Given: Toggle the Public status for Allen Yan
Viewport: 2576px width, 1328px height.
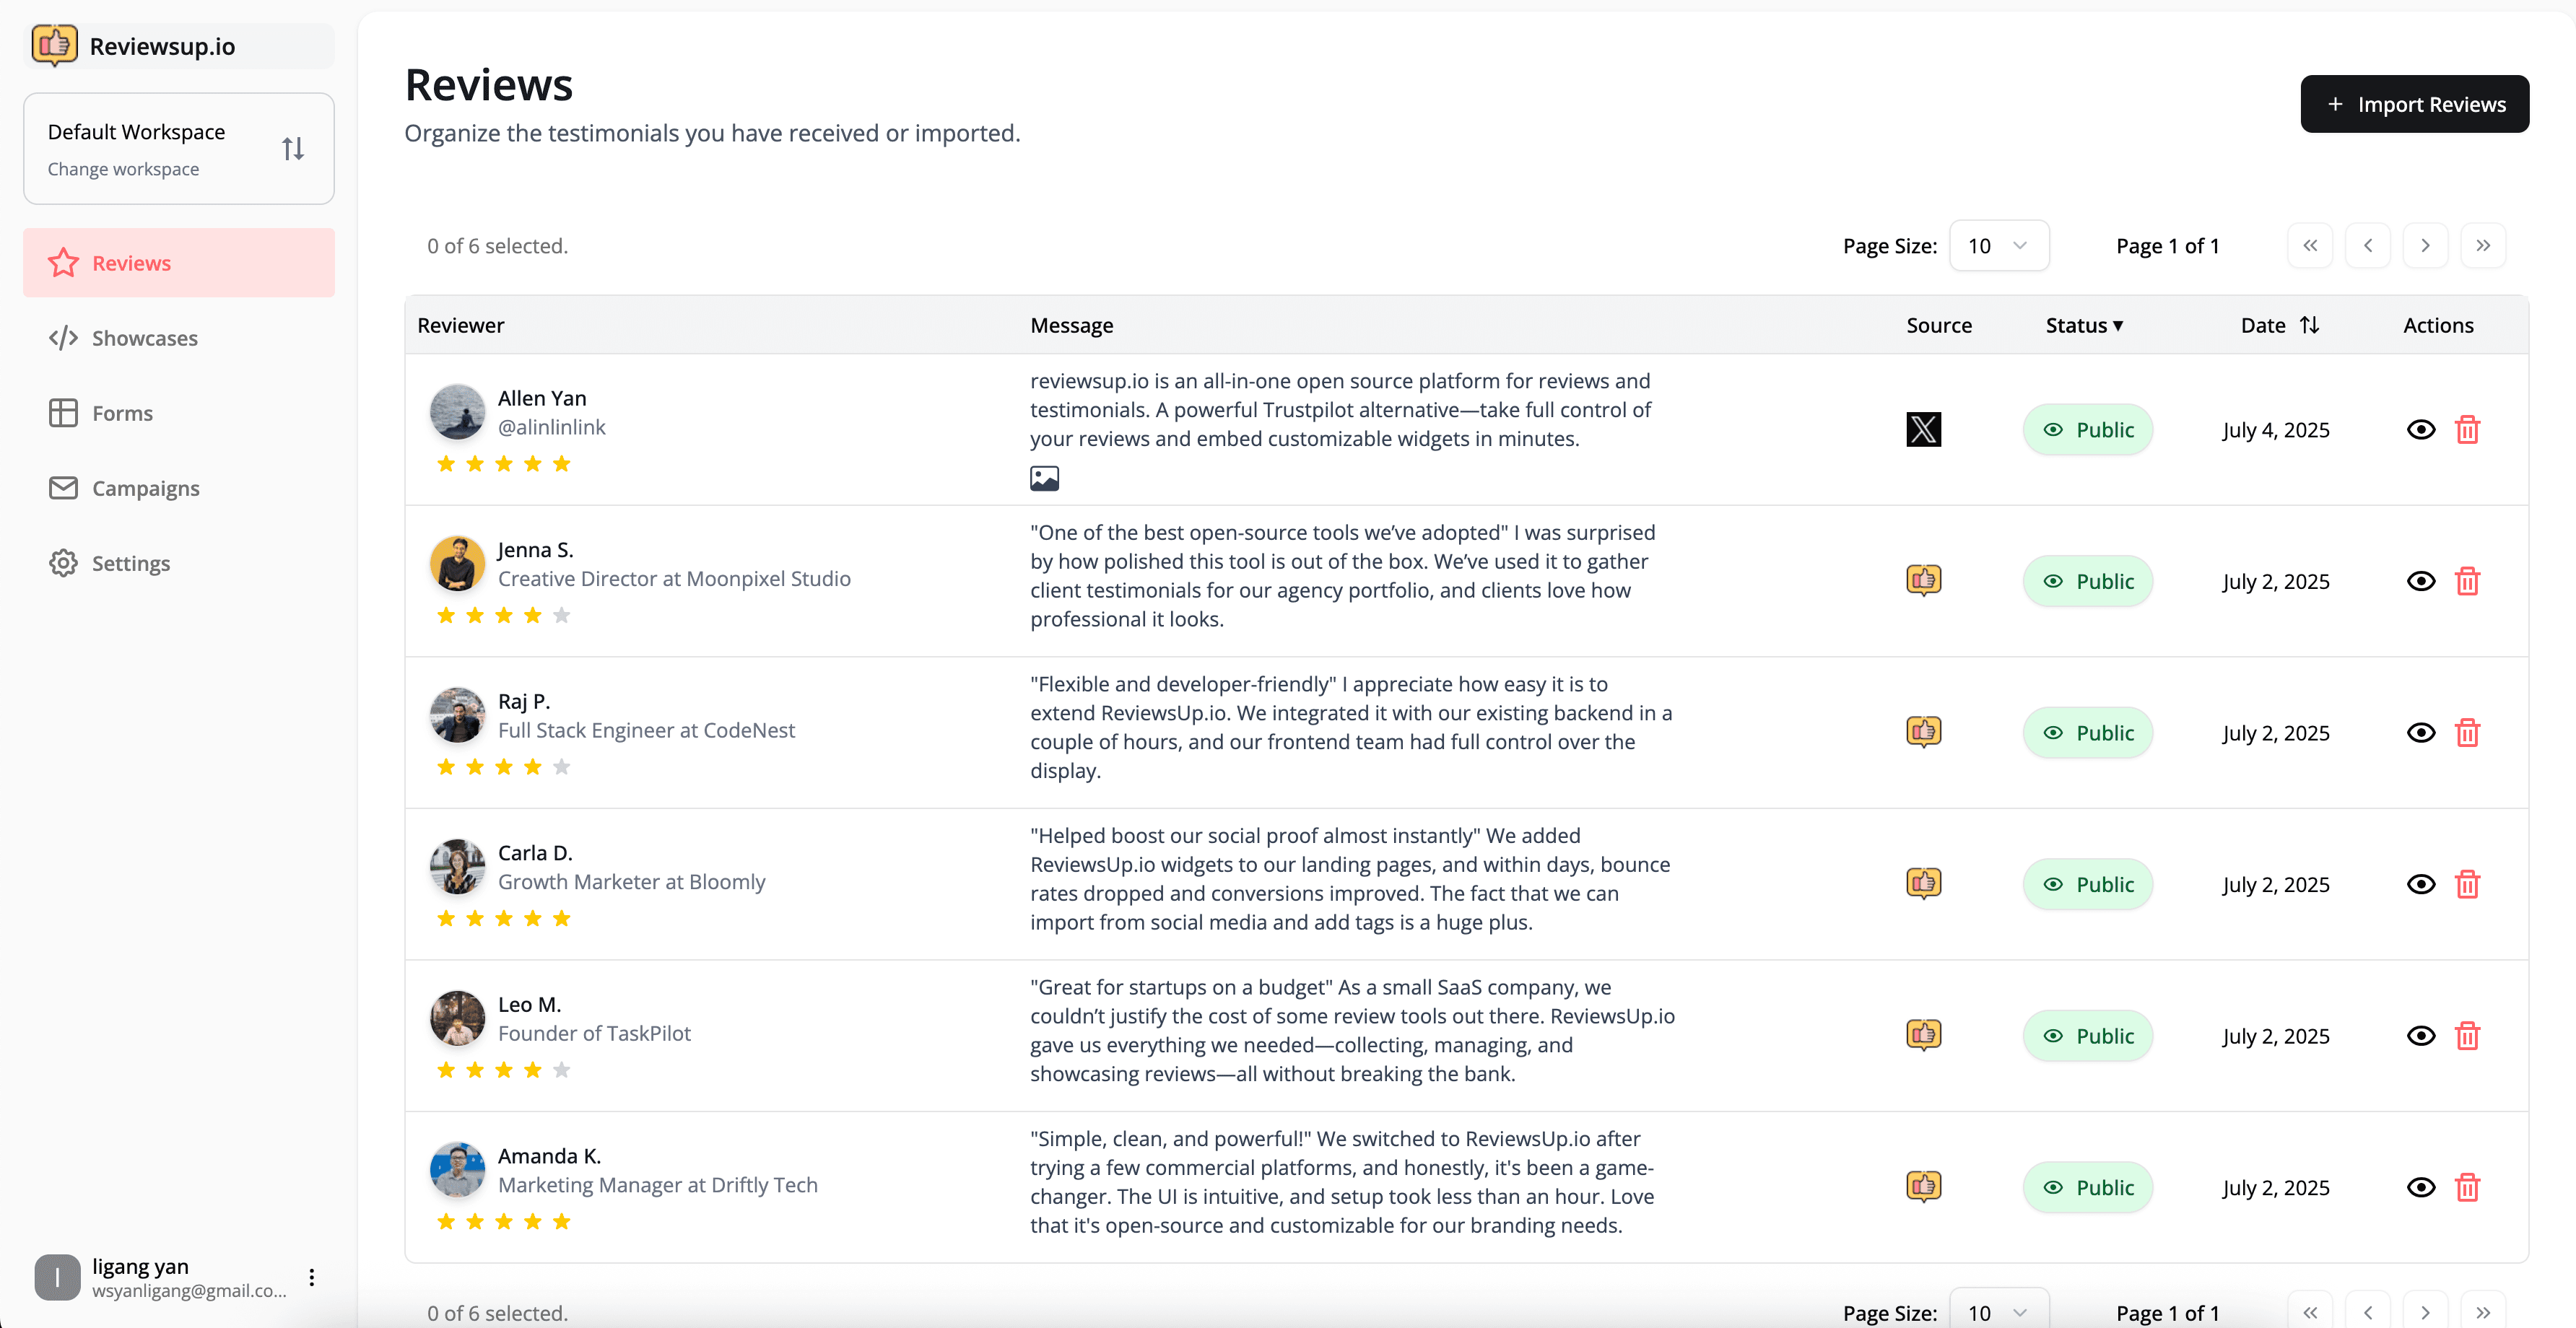Looking at the screenshot, I should pyautogui.click(x=2088, y=429).
